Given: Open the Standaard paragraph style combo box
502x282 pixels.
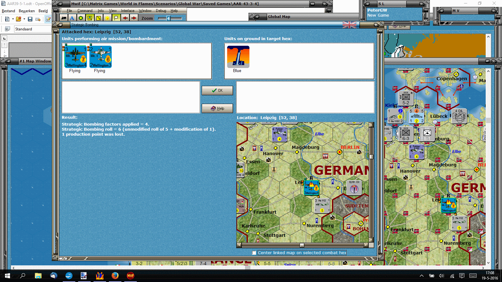Looking at the screenshot, I should tap(33, 29).
